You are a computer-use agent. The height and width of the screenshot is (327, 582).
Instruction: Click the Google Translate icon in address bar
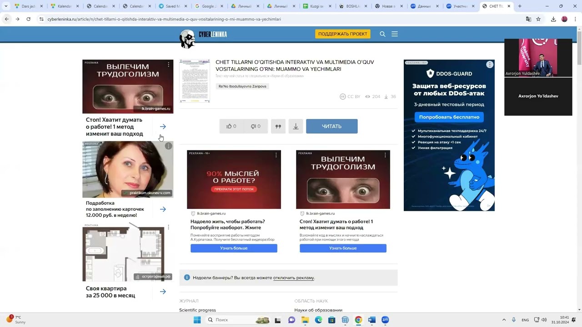(x=528, y=19)
